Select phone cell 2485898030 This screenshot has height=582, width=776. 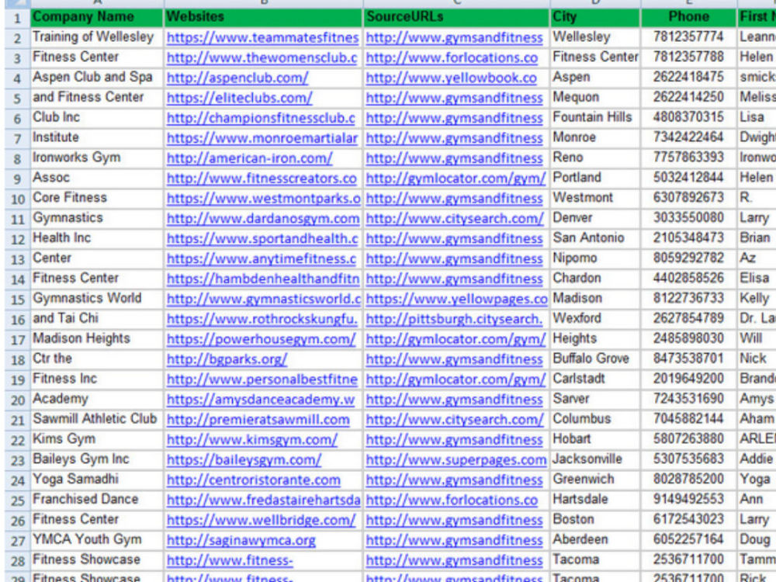click(x=689, y=339)
